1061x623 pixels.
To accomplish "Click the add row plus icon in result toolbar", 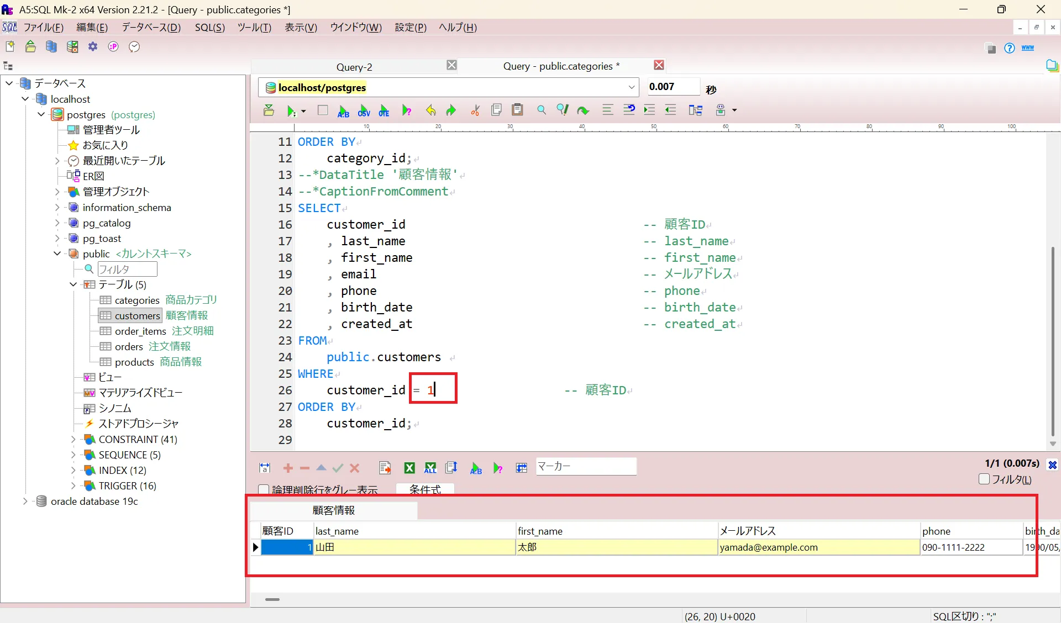I will click(288, 468).
